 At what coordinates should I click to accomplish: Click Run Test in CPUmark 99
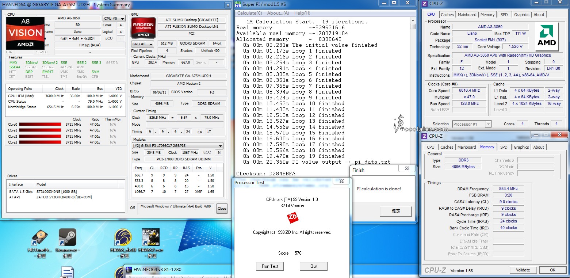coord(270,266)
